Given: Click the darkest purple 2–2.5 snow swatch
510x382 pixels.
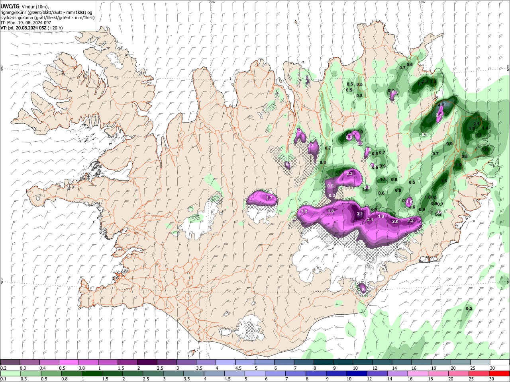Looking at the screenshot, I should point(147,363).
